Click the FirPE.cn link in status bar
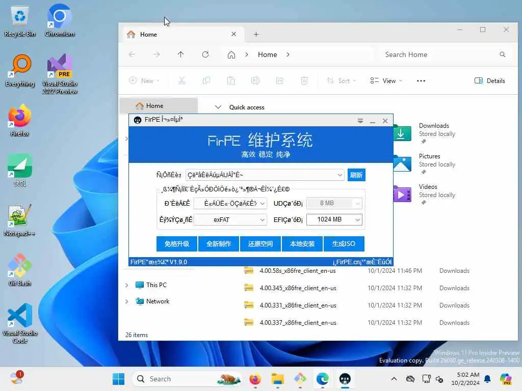This screenshot has height=391, width=522. coord(362,262)
